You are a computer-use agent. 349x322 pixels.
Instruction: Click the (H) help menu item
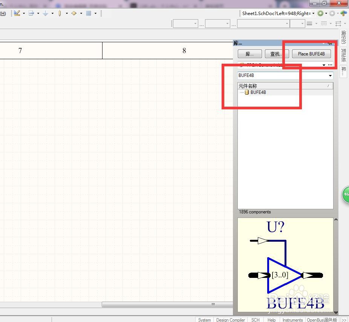coord(3,14)
